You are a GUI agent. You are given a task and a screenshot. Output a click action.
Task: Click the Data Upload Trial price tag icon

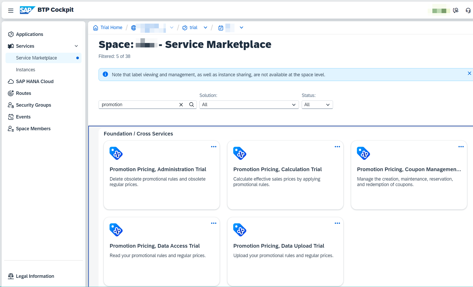(240, 230)
